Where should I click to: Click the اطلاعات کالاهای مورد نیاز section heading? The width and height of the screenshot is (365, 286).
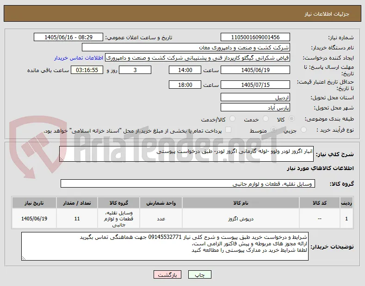(320, 168)
